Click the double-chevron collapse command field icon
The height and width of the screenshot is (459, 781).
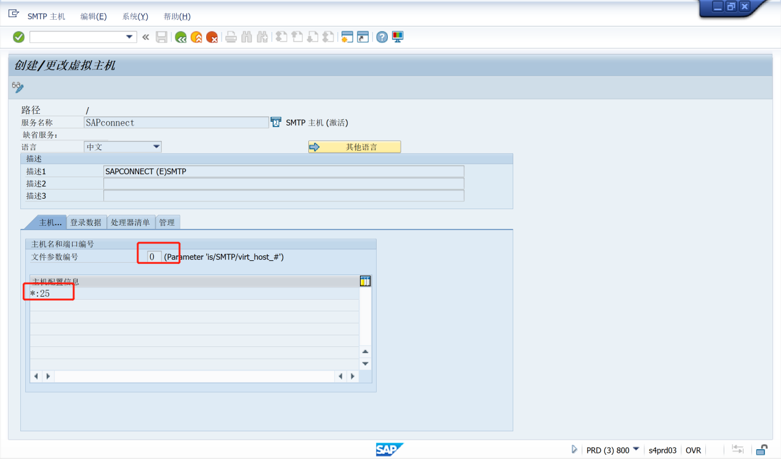[x=146, y=37]
